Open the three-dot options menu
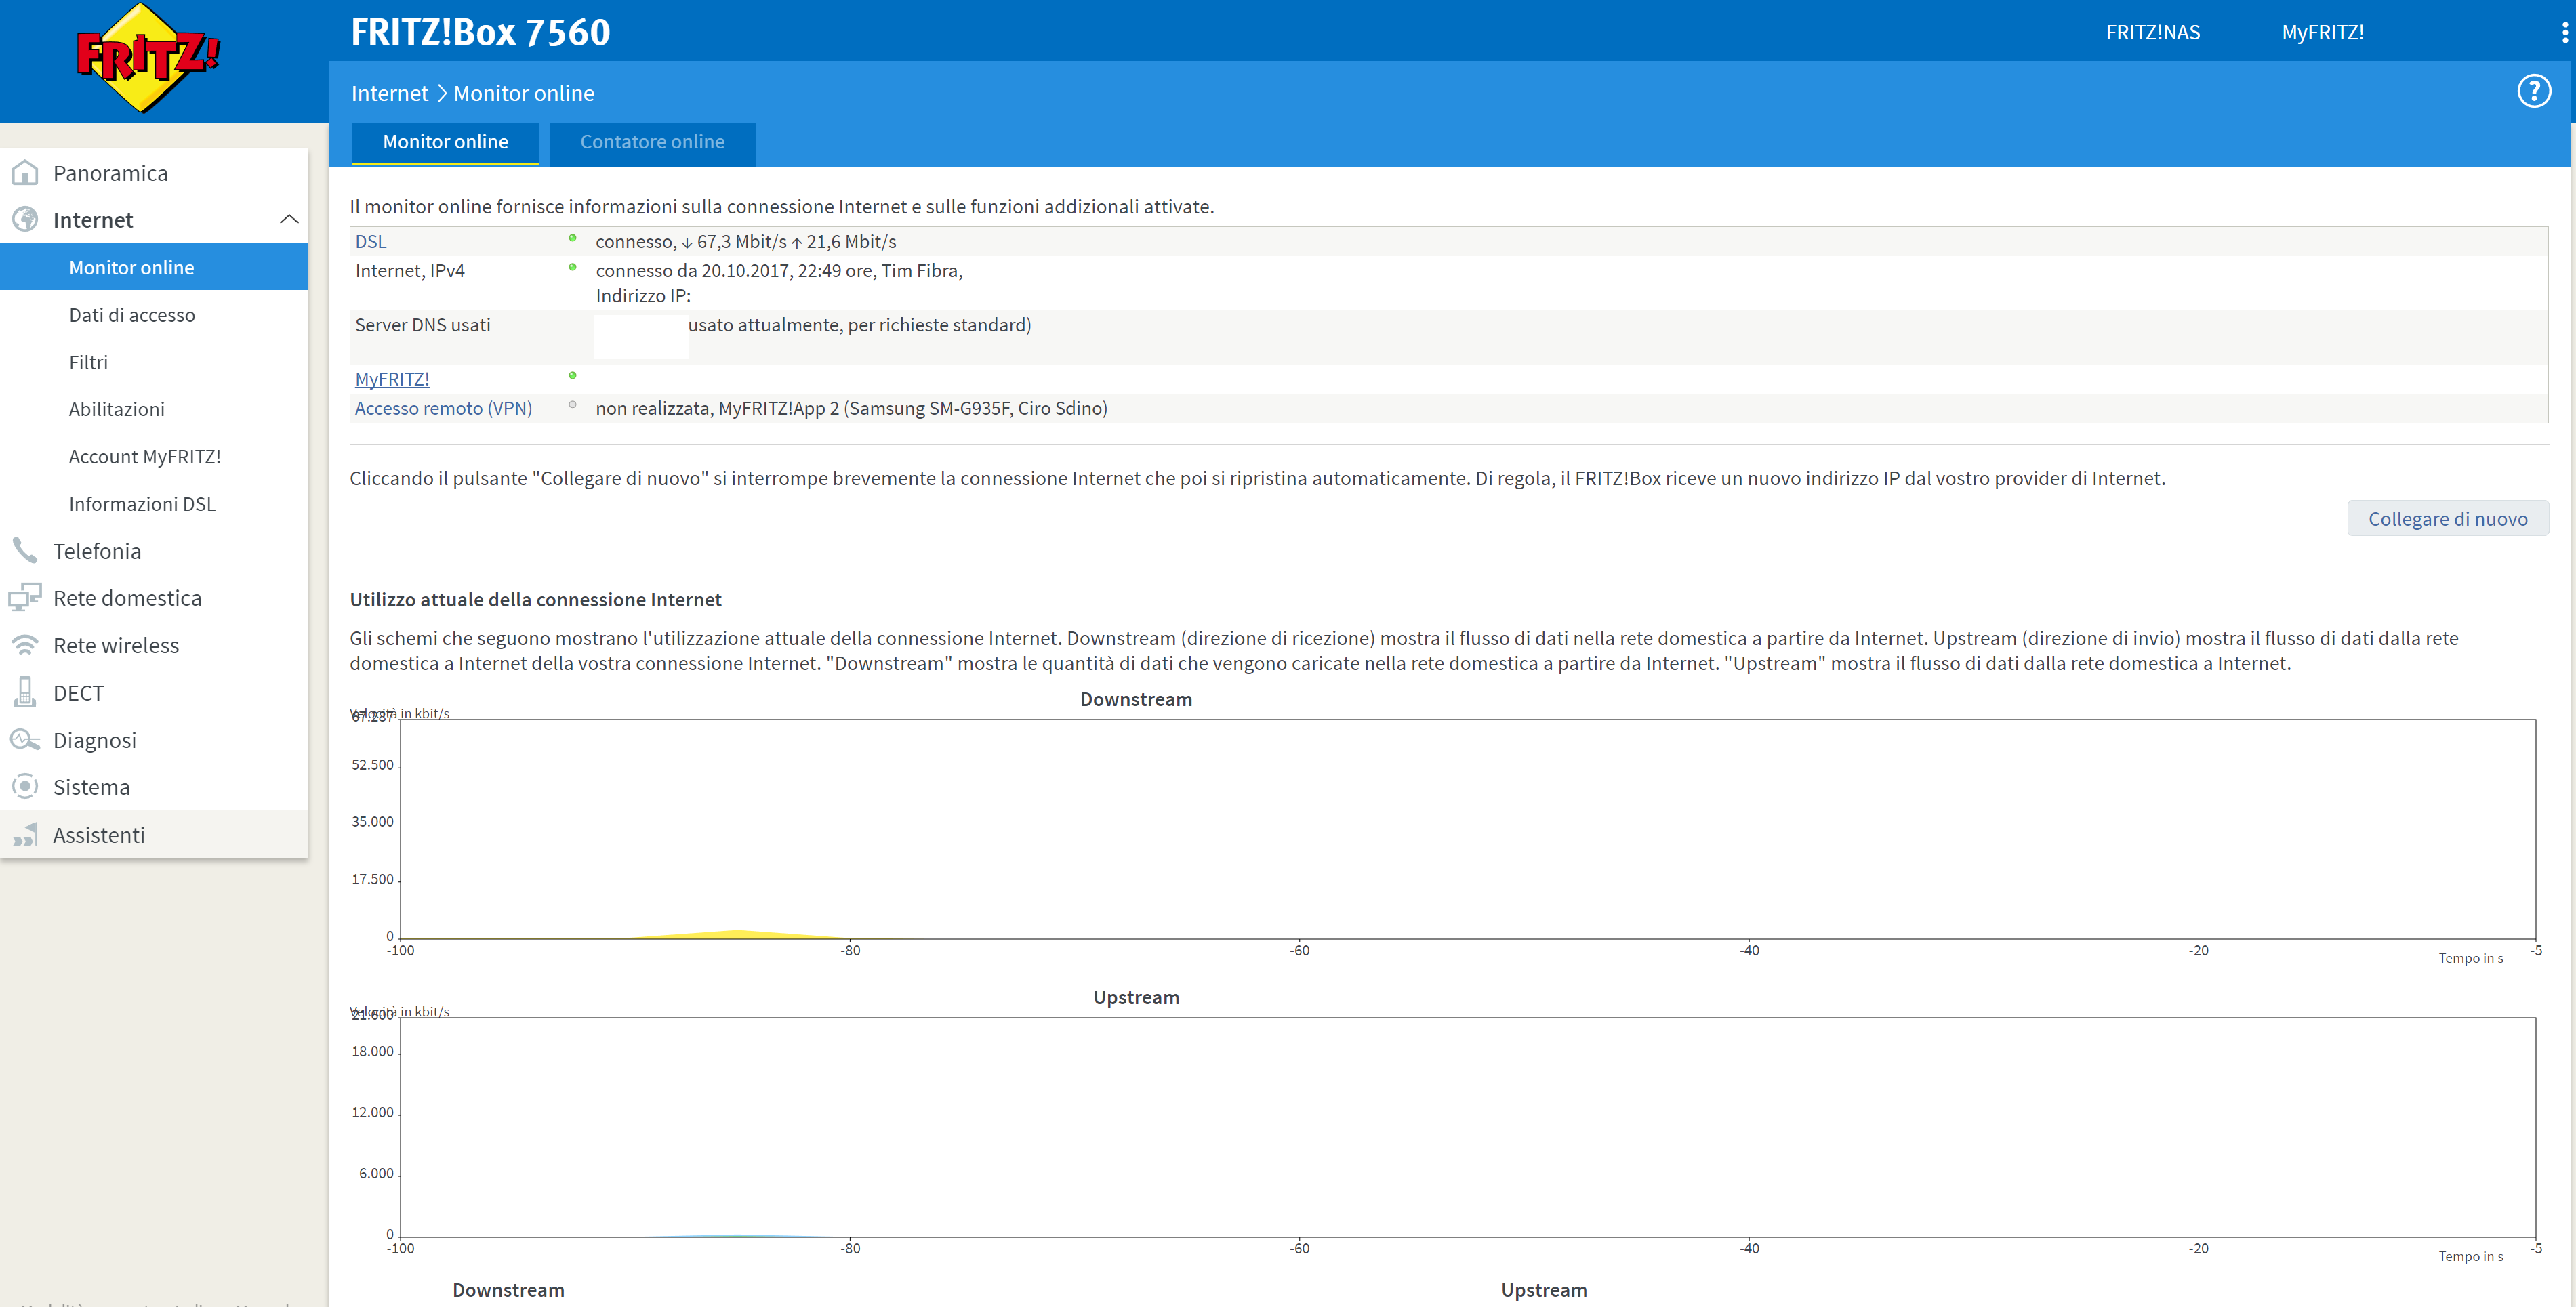Screen dimensions: 2576x1307 [x=2565, y=32]
